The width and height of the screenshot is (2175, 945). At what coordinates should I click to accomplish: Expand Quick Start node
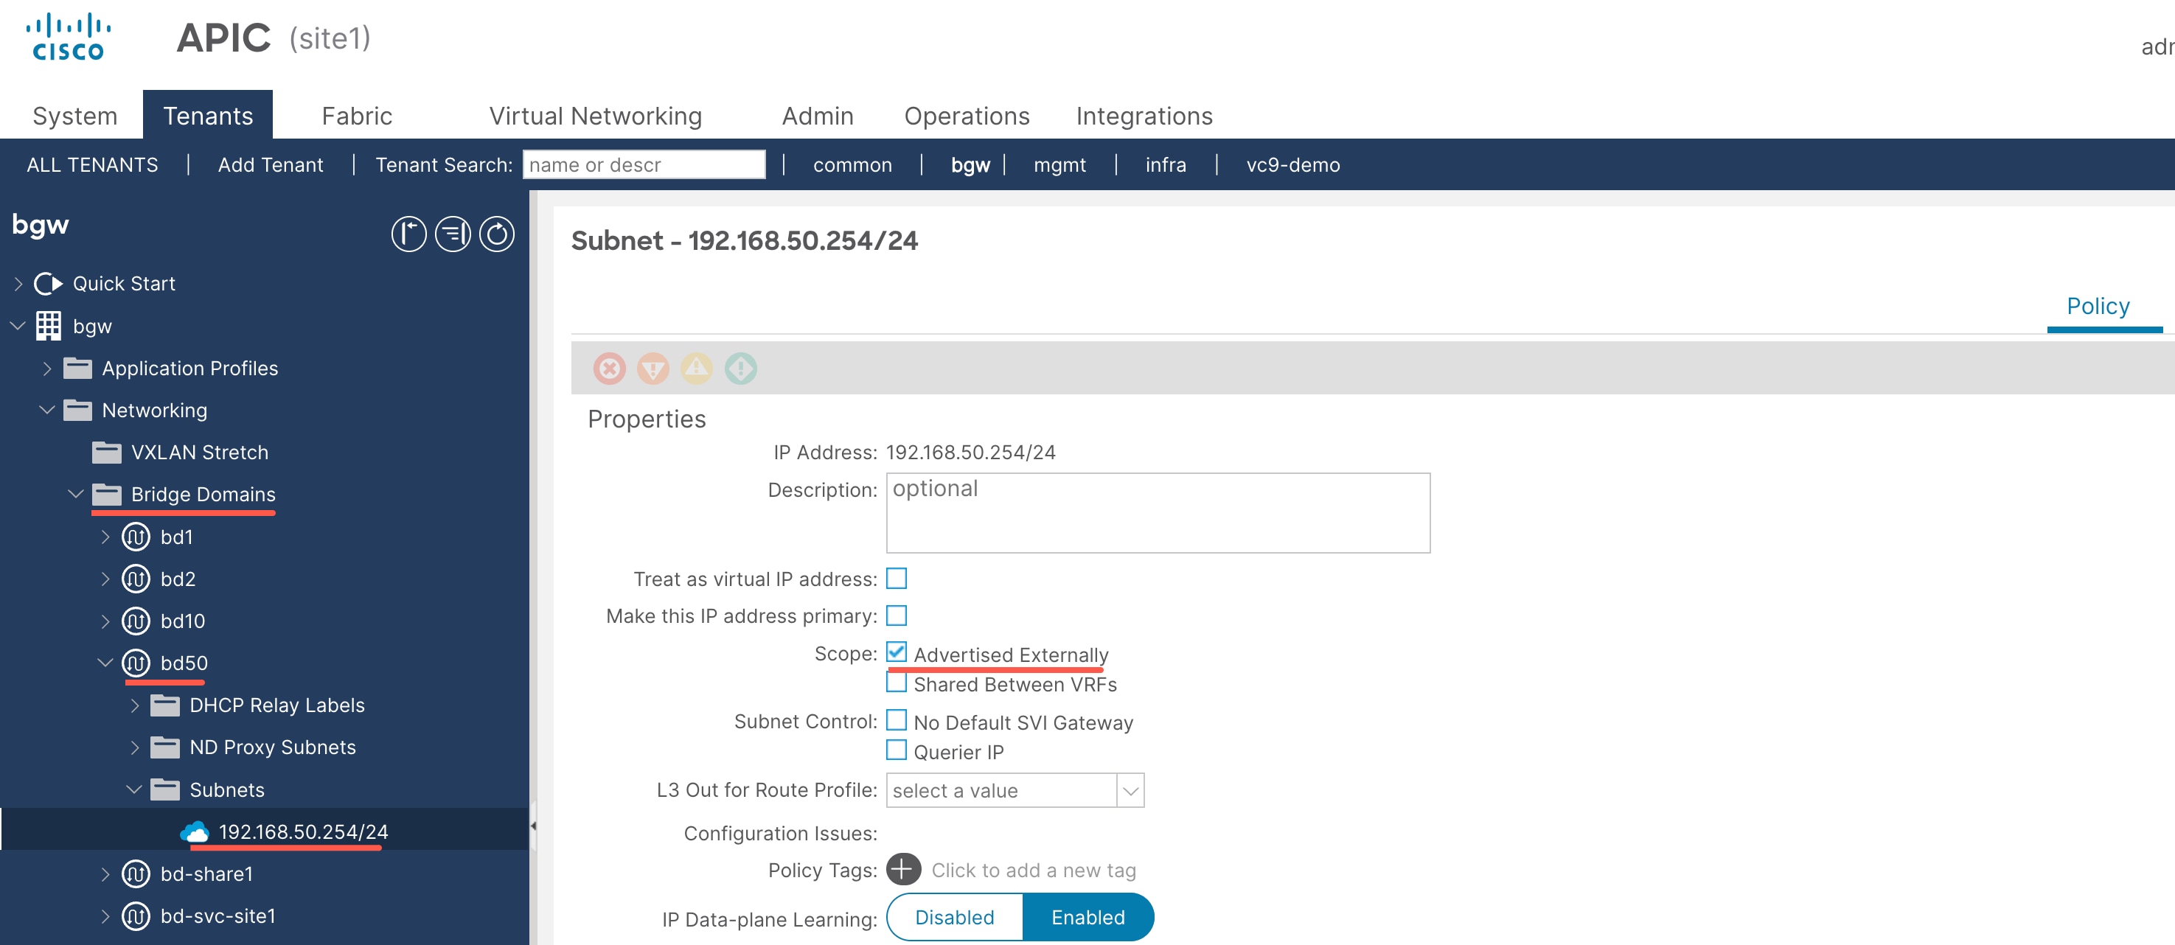(18, 284)
